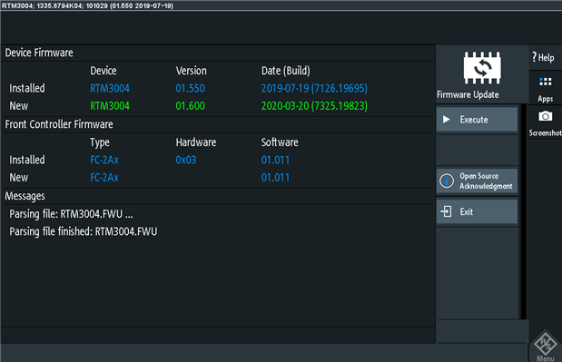Click installed build date 2019-07-19 (7126.19695)
Image resolution: width=562 pixels, height=362 pixels.
coord(314,88)
